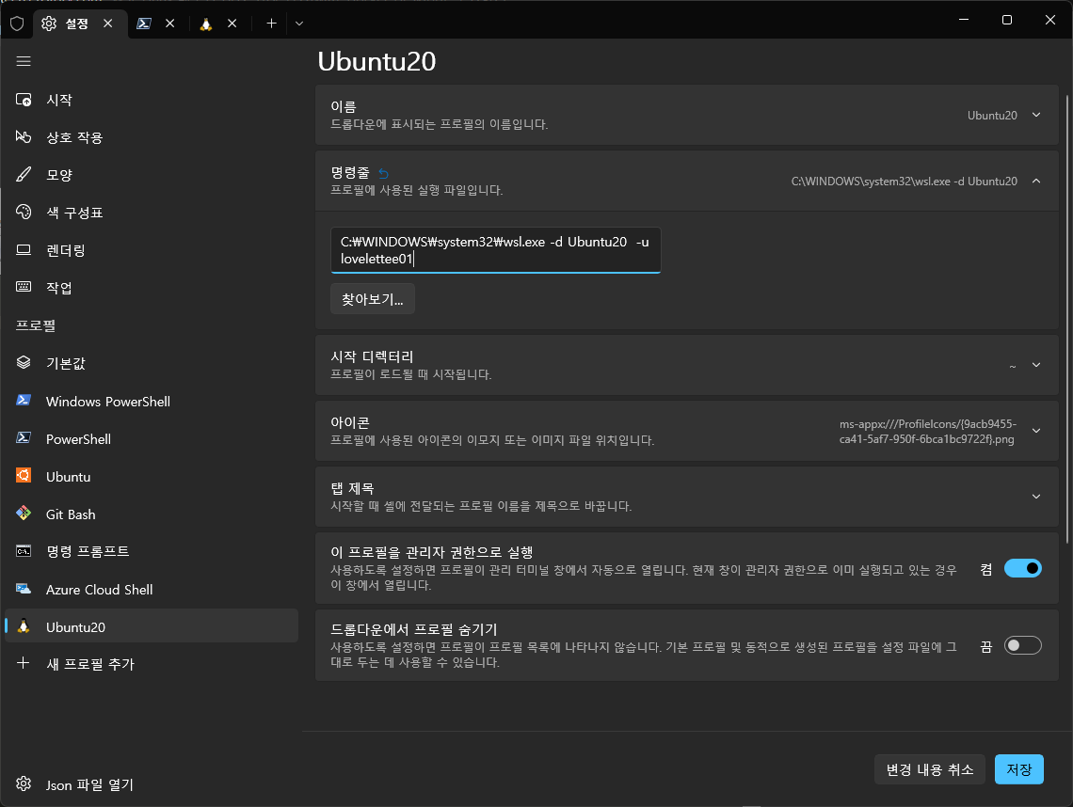The width and height of the screenshot is (1073, 807).
Task: Select the Windows PowerShell profile
Action: click(x=151, y=402)
